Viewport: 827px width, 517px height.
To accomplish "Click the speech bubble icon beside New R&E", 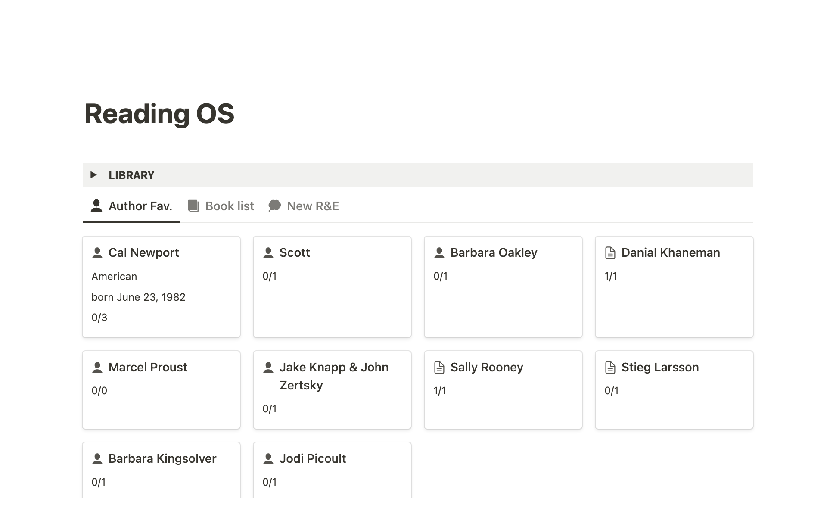I will click(x=274, y=206).
